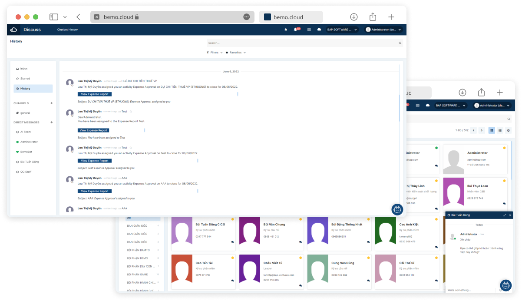Go to next page of employees

click(481, 130)
